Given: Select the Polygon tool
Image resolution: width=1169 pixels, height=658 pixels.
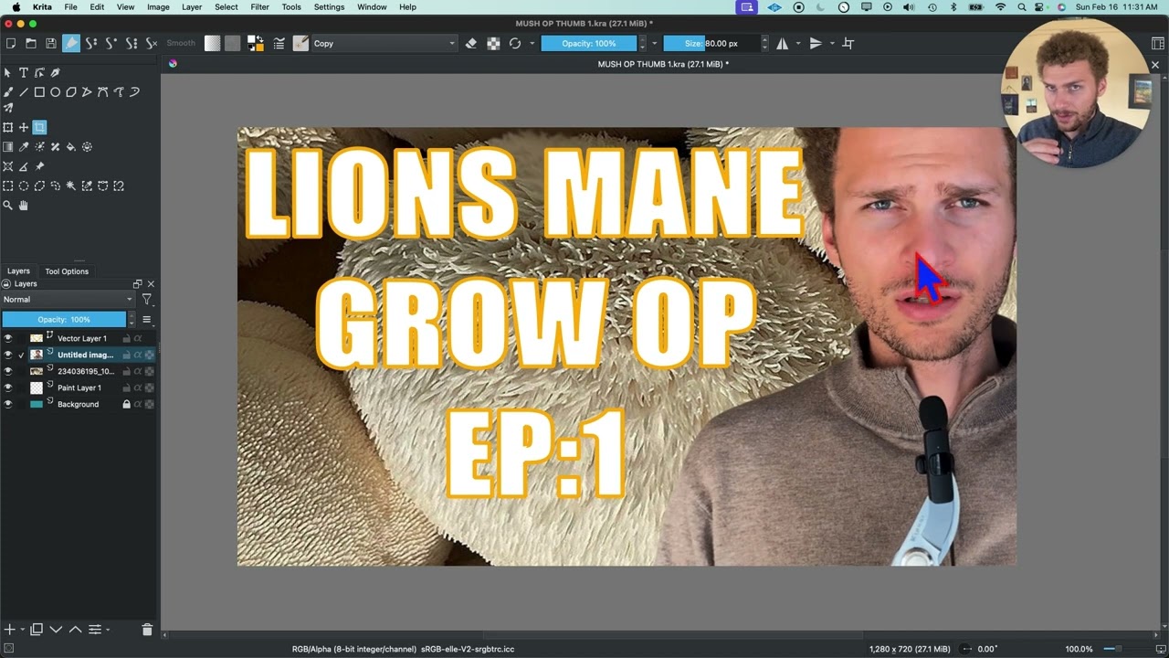Looking at the screenshot, I should [x=71, y=92].
